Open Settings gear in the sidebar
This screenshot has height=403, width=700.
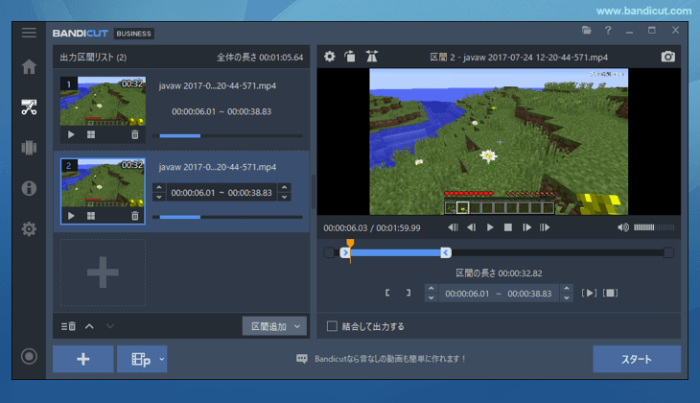29,228
